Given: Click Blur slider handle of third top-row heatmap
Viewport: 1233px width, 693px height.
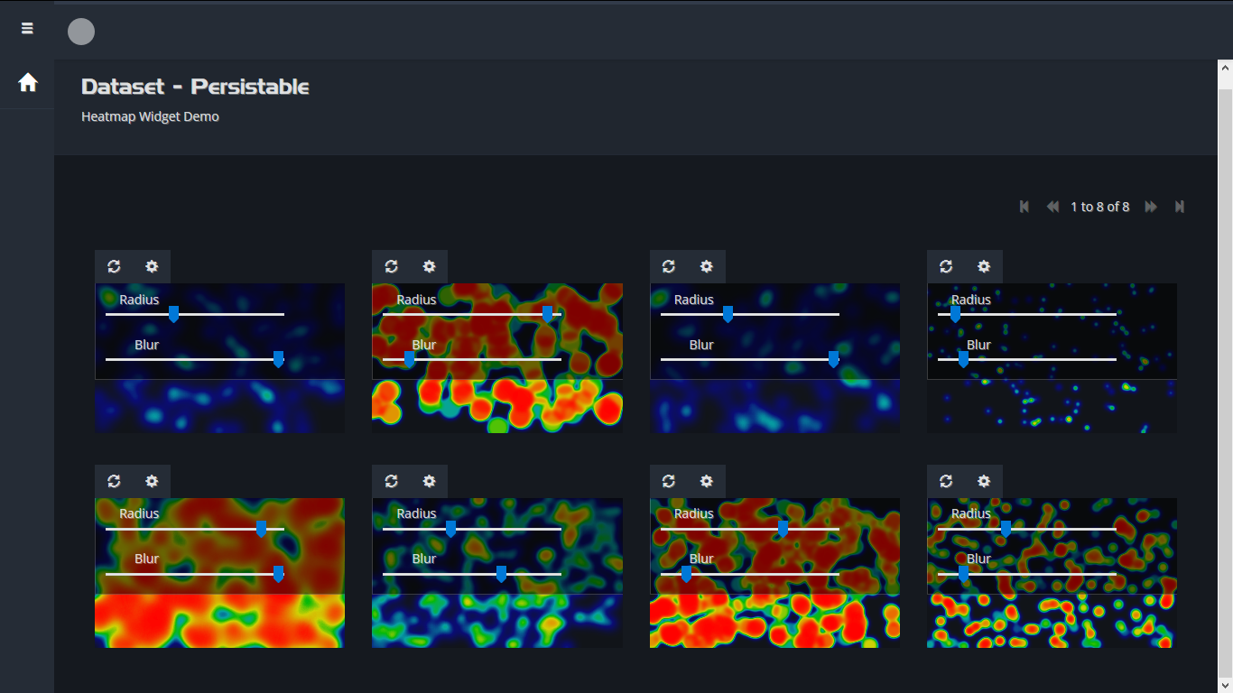Looking at the screenshot, I should (833, 359).
